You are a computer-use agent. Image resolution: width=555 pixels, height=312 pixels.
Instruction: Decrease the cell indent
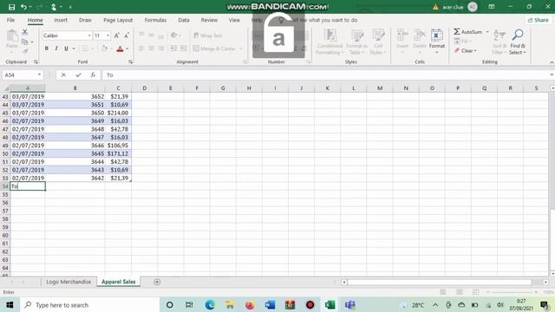coord(173,49)
